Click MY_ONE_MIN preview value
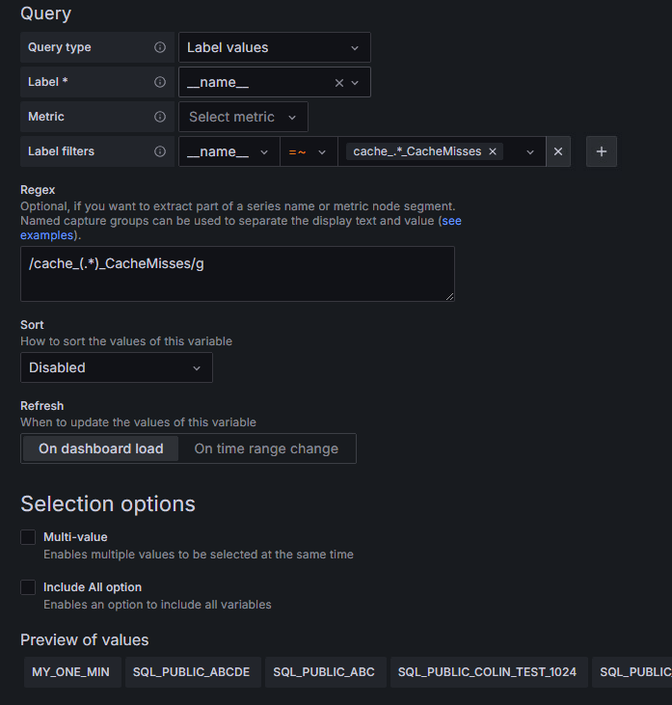Image resolution: width=672 pixels, height=705 pixels. click(71, 672)
